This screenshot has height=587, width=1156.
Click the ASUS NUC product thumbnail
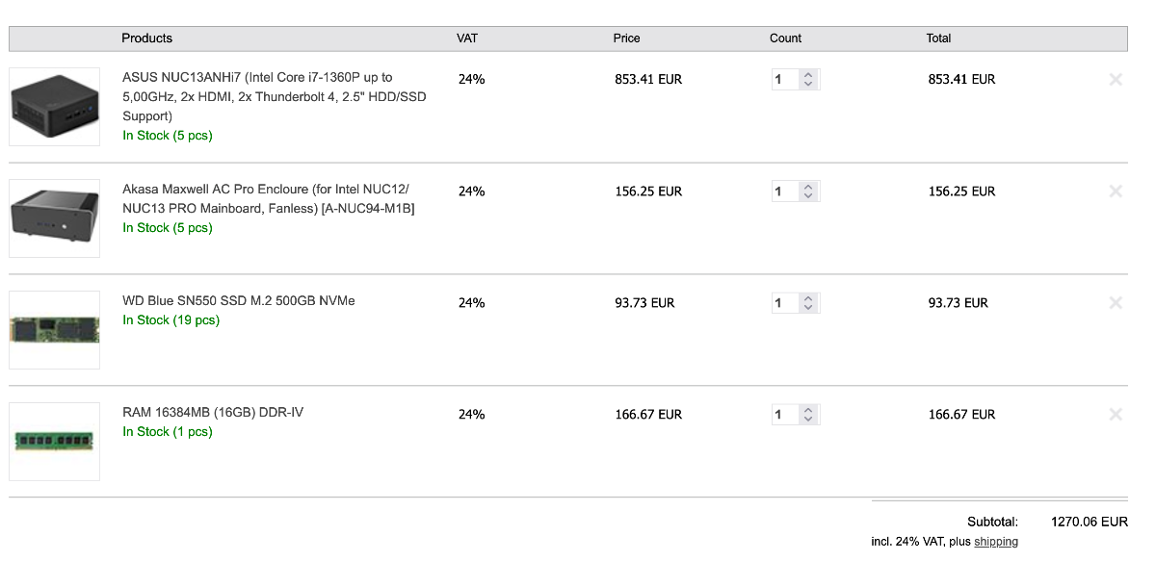55,107
